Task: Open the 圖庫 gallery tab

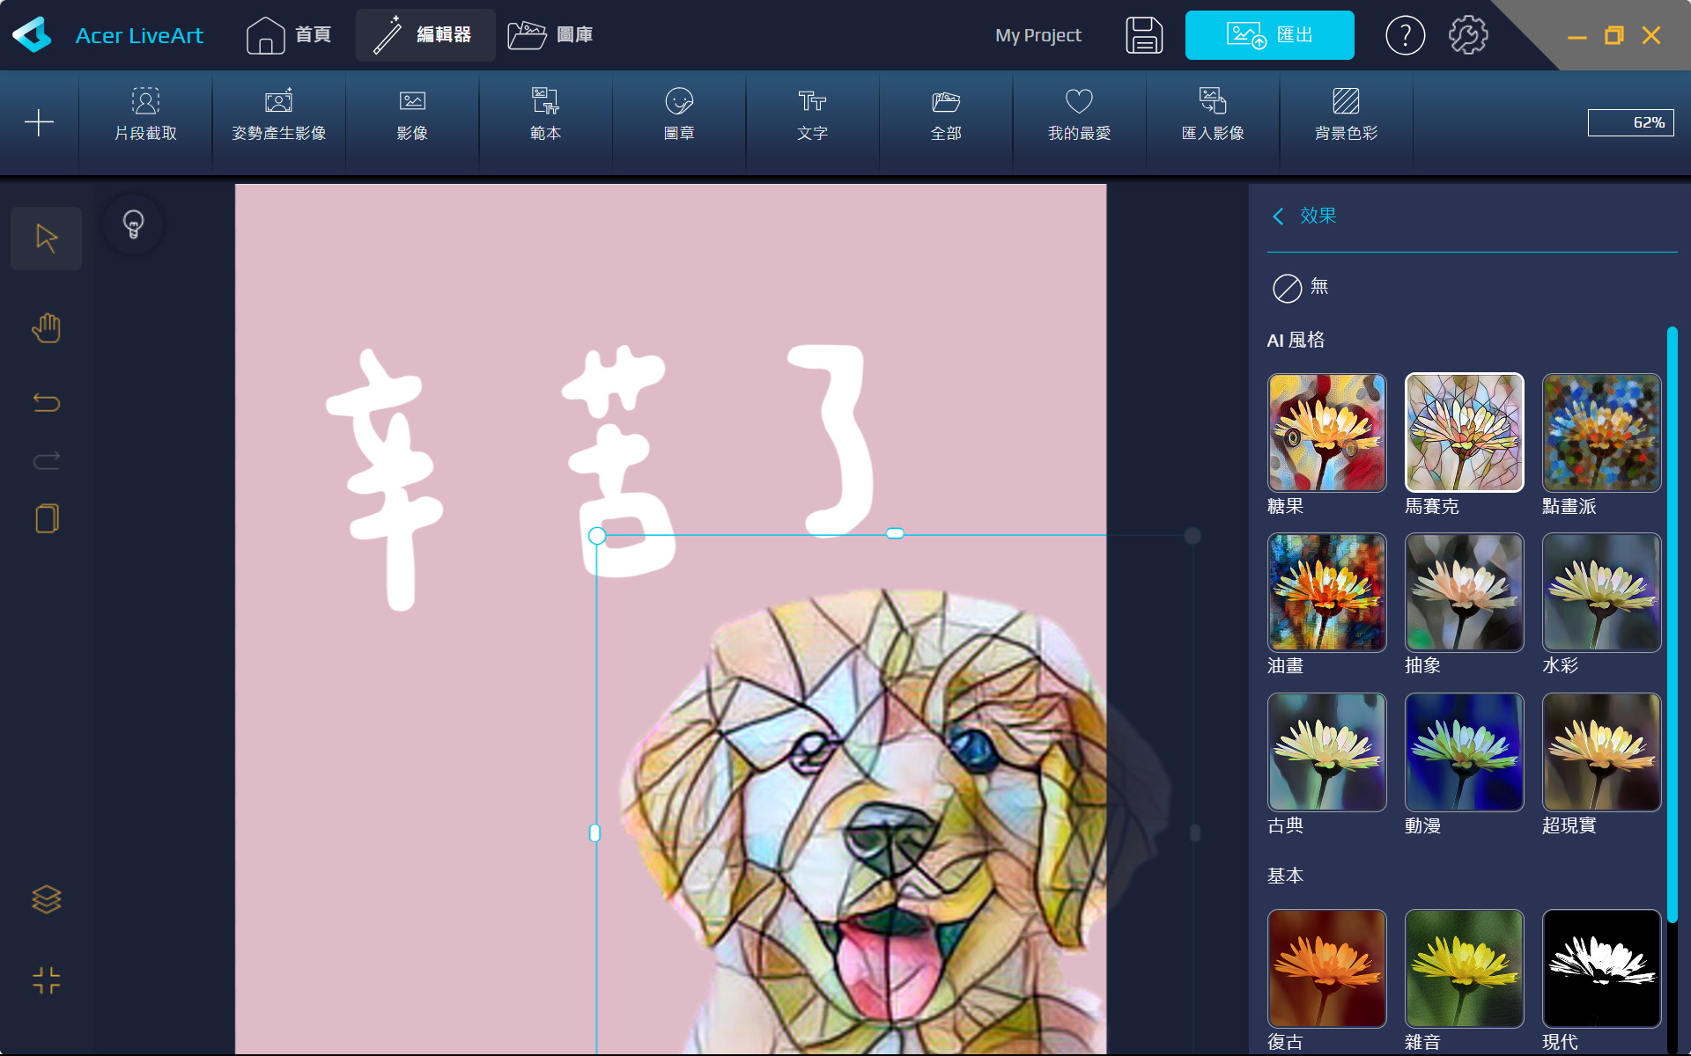Action: [x=550, y=35]
